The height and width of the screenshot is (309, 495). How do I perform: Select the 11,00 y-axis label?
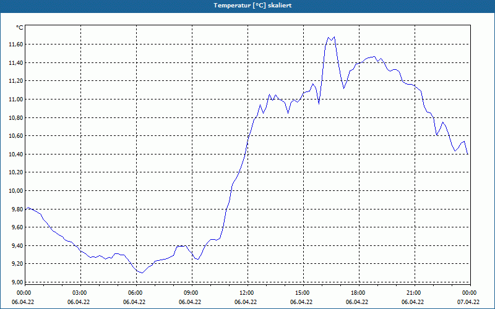click(16, 99)
